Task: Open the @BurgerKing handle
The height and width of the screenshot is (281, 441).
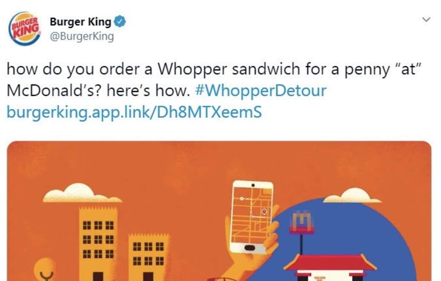Action: tap(82, 37)
